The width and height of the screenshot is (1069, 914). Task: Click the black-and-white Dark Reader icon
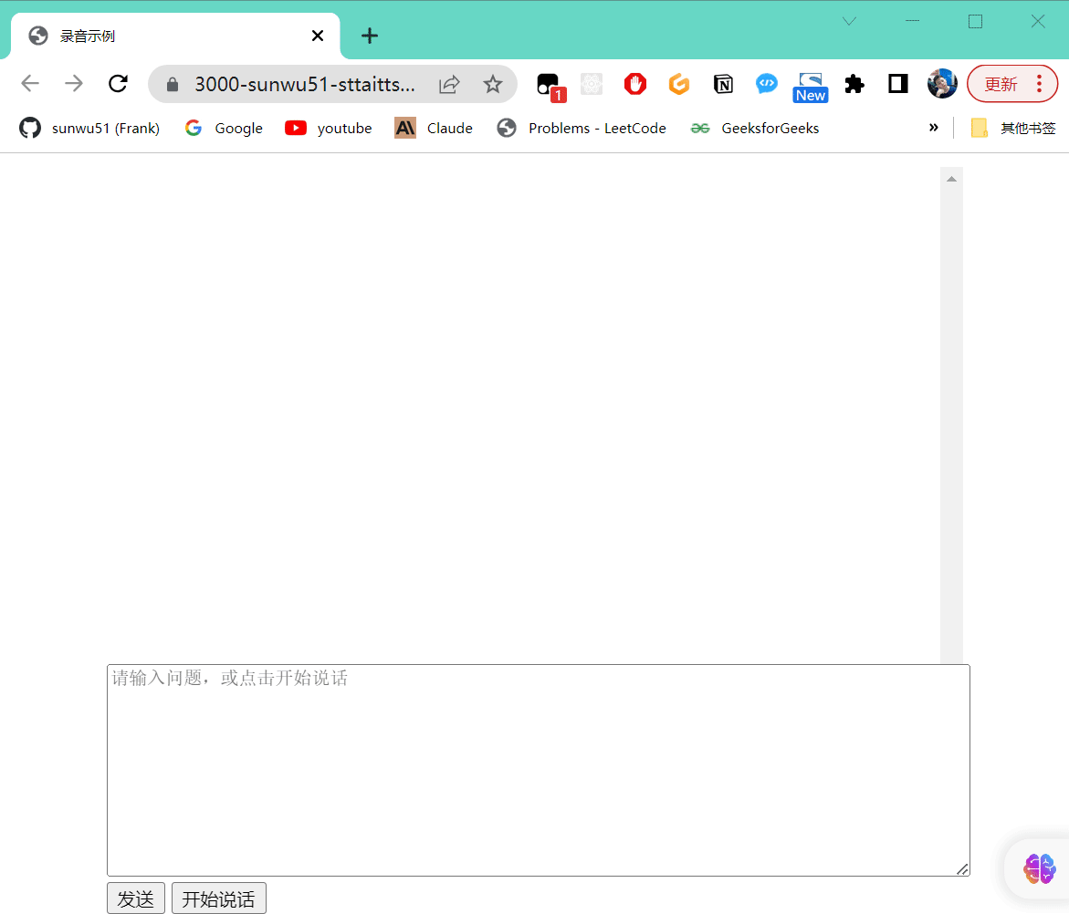tap(897, 84)
